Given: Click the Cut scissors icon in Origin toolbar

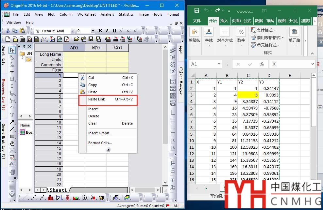Looking at the screenshot, I should click(8, 31).
